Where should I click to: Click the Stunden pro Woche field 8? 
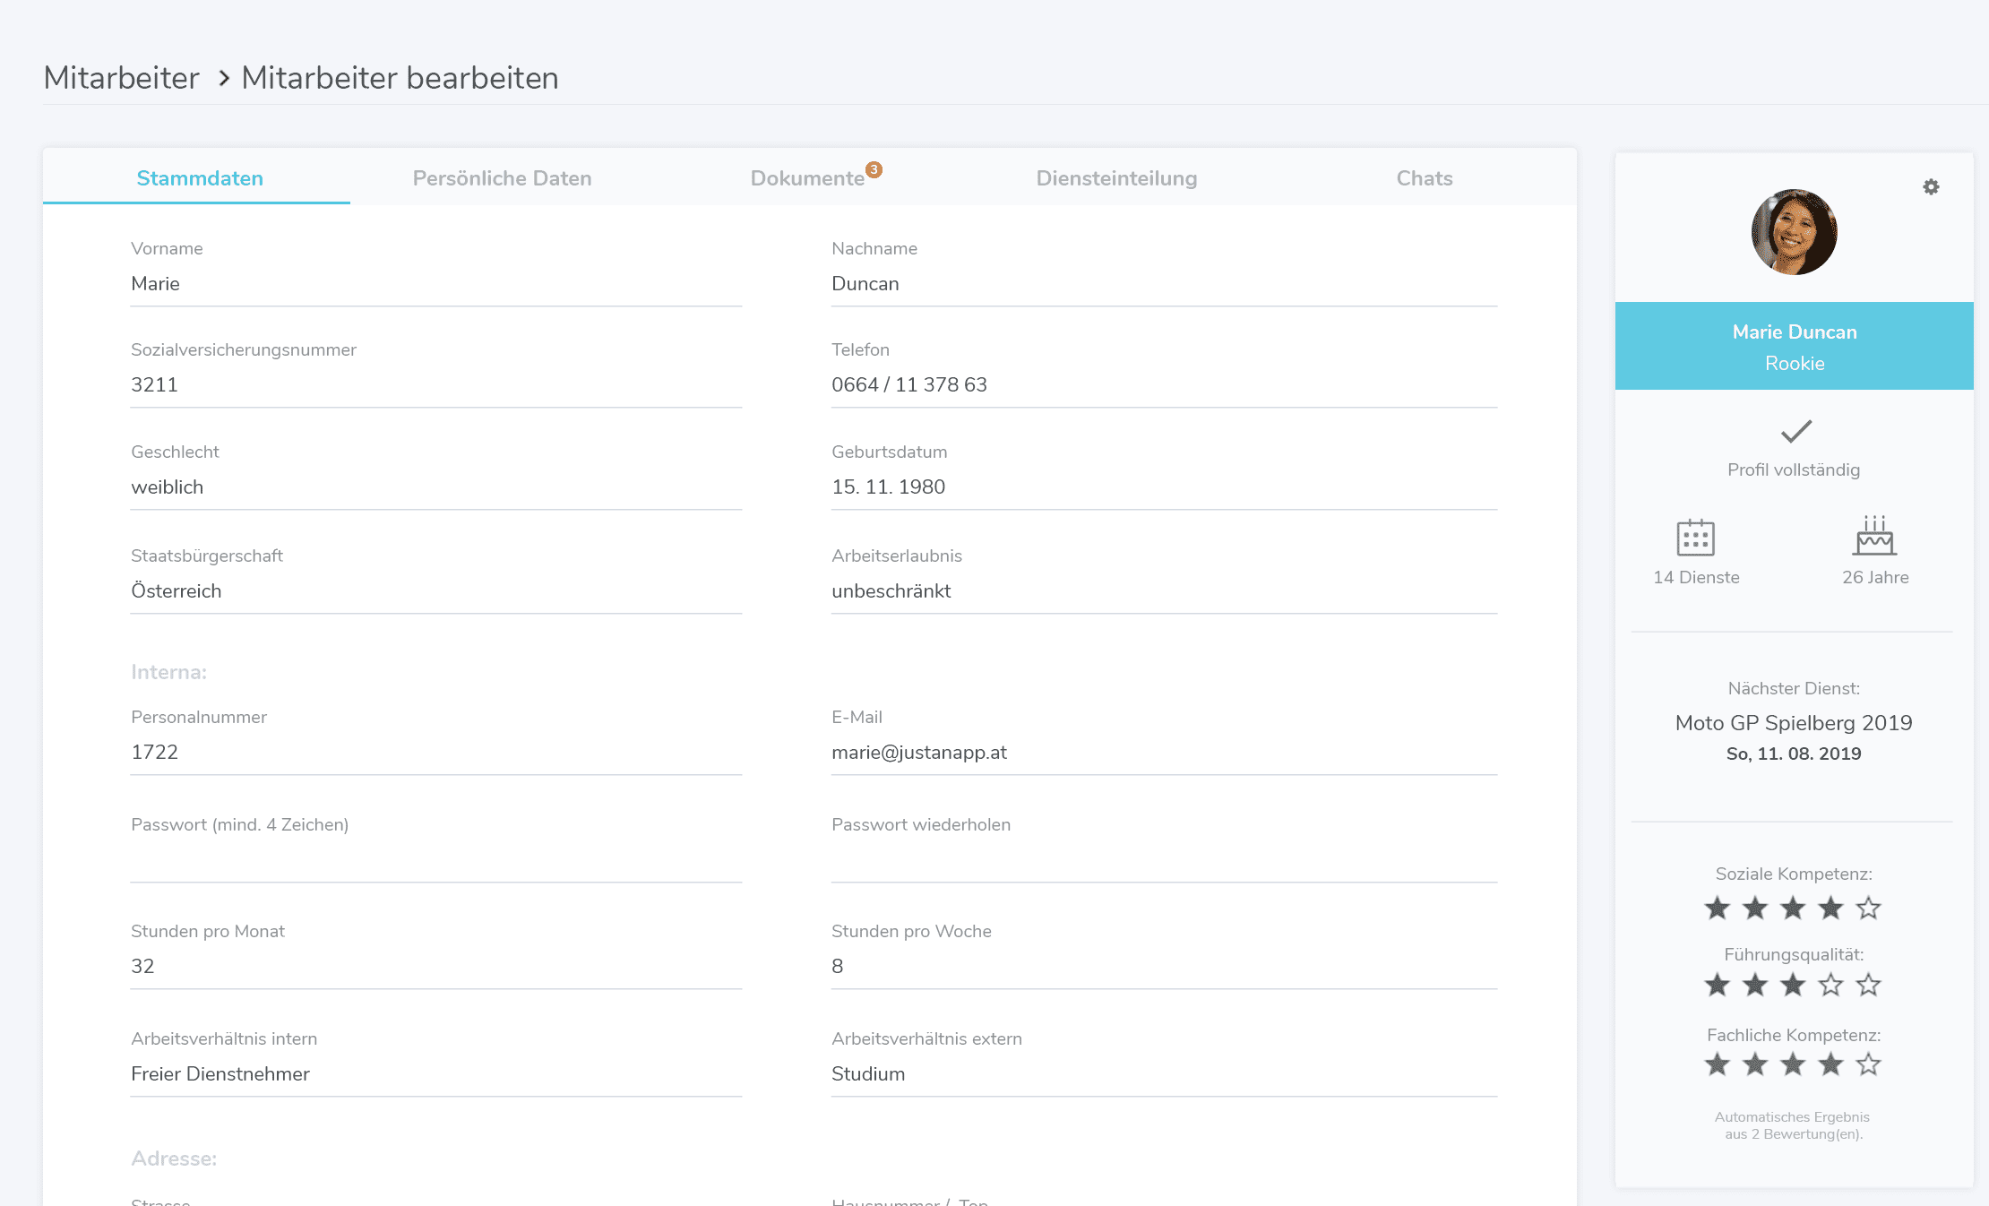[1164, 967]
